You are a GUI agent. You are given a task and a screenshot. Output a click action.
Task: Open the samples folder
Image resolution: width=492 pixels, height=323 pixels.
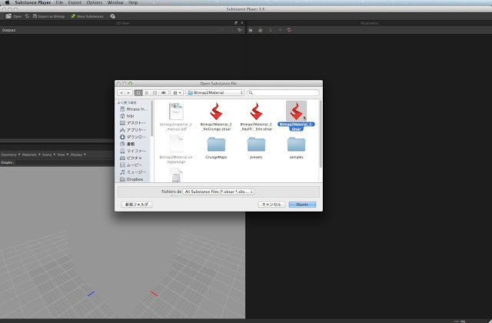[296, 145]
